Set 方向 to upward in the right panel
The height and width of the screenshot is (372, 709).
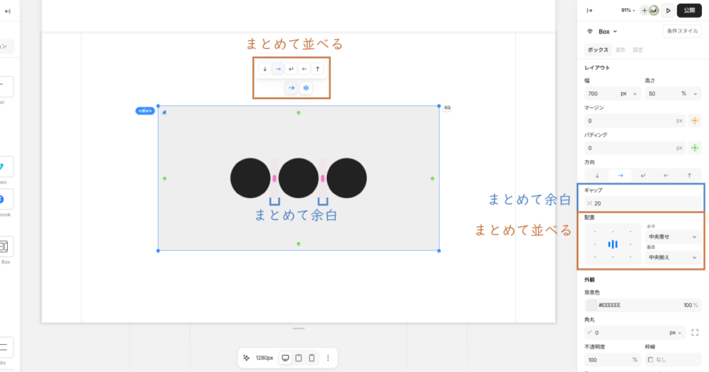689,176
